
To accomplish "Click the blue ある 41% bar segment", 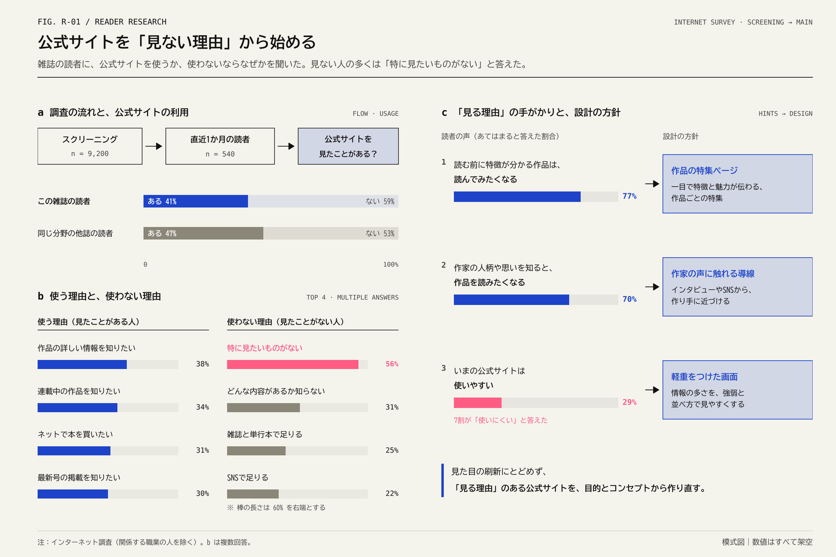I will point(196,201).
